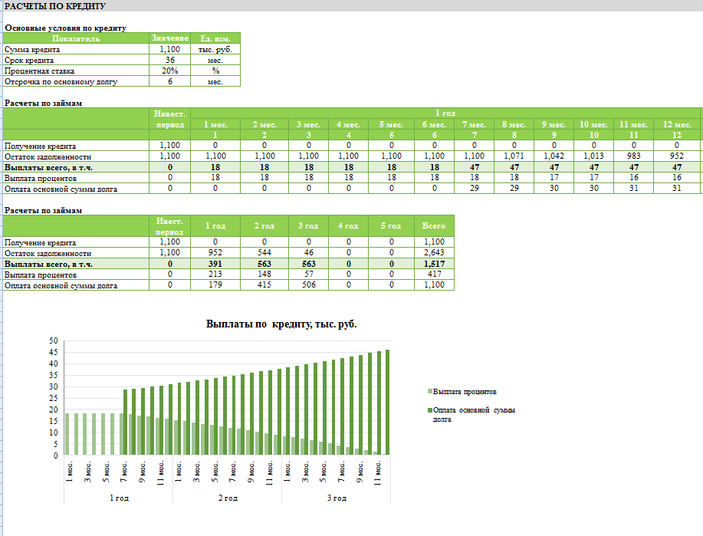Image resolution: width=703 pixels, height=536 pixels.
Task: Click the yearly principal cell '415'
Action: point(264,284)
